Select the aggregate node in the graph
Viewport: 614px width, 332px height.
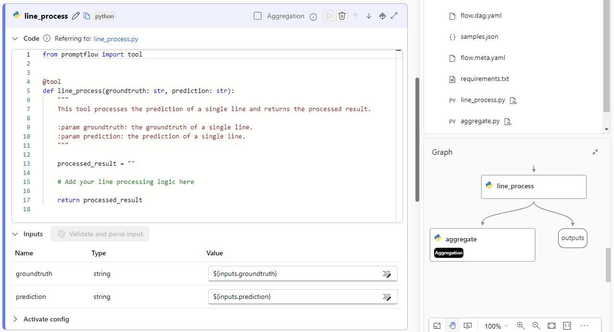(x=483, y=245)
